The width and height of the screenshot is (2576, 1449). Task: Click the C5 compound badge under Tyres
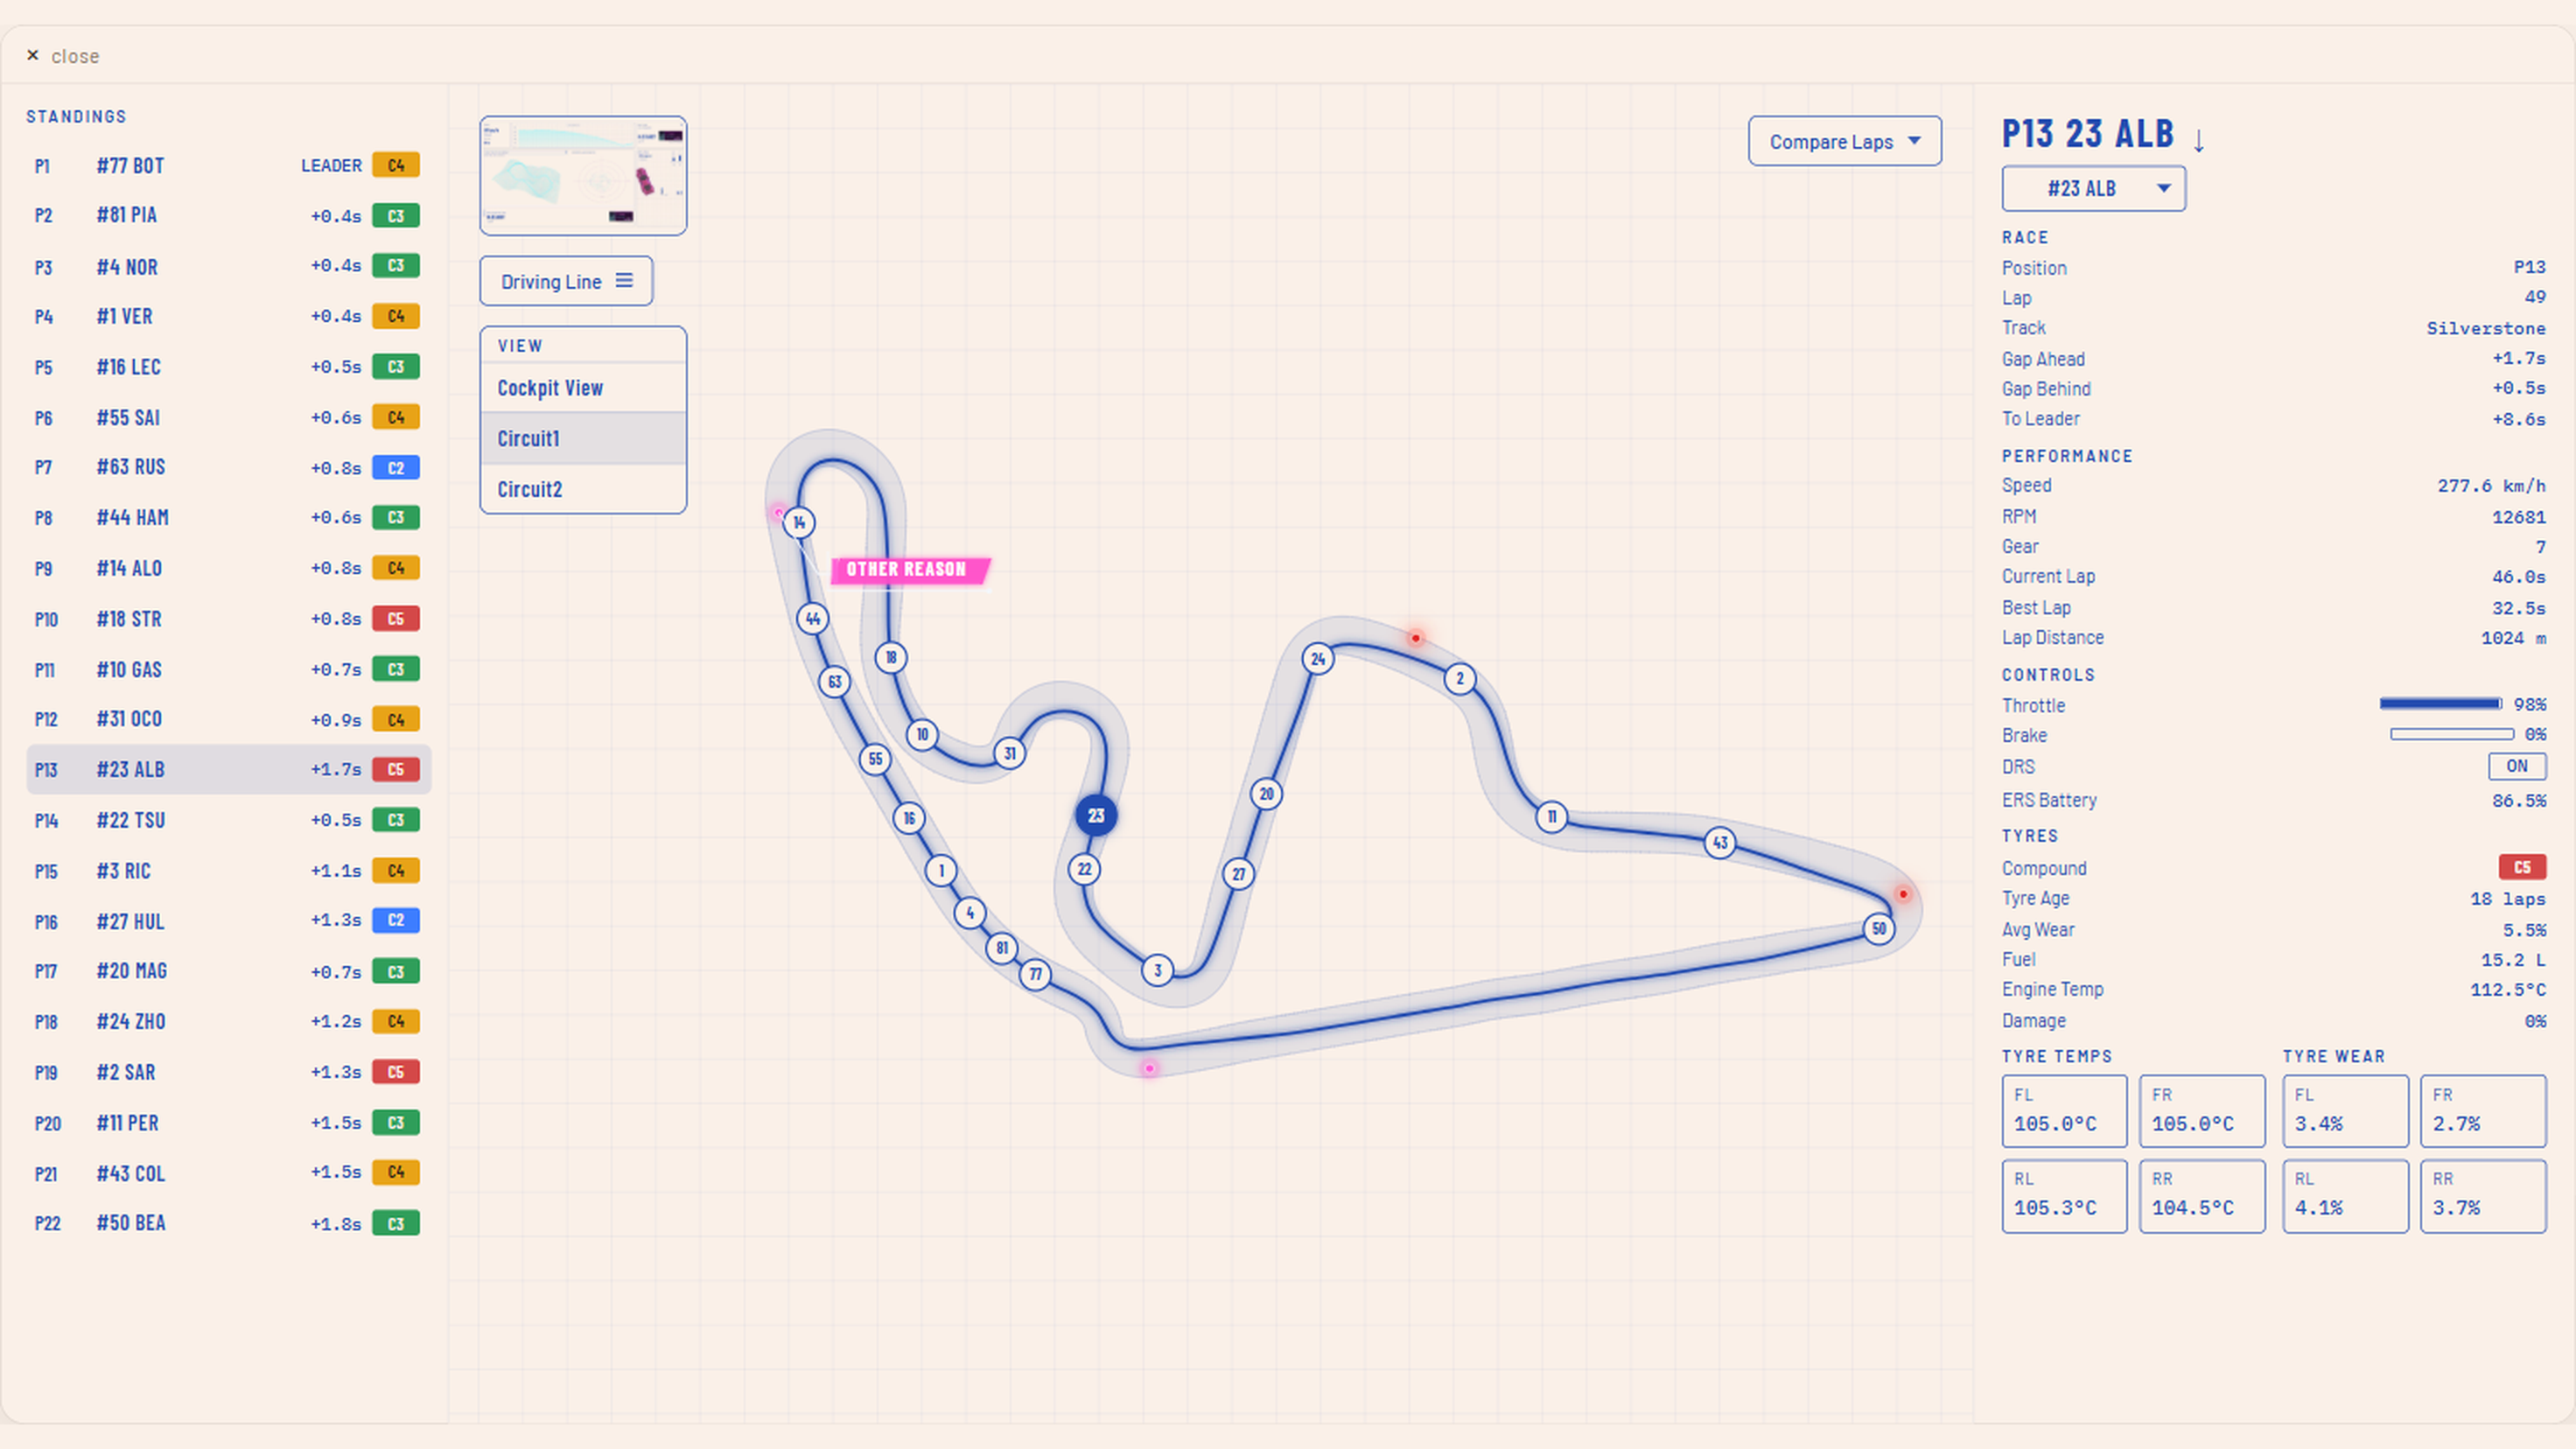pyautogui.click(x=2522, y=867)
